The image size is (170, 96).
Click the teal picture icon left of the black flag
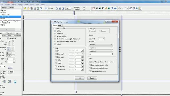point(100,8)
